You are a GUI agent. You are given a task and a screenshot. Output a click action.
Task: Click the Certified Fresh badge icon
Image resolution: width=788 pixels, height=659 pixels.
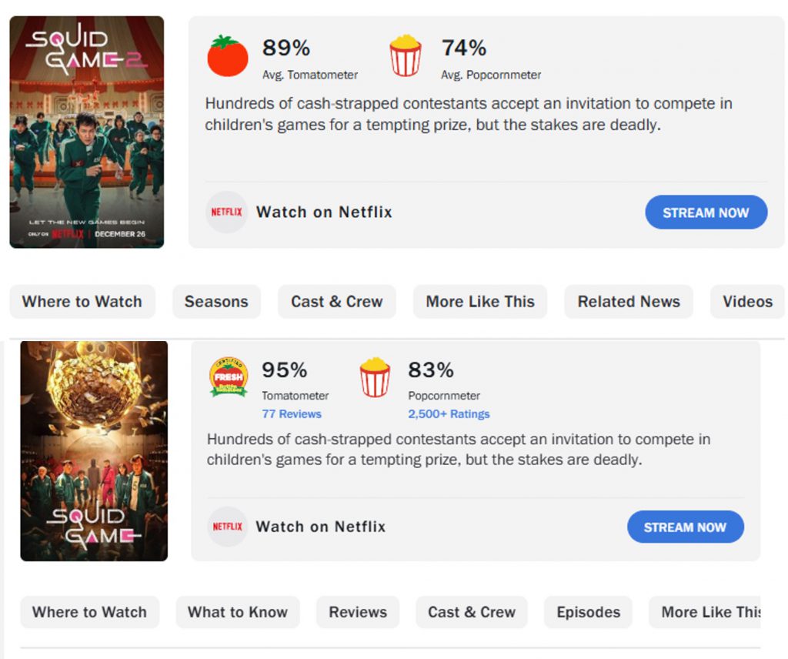coord(229,376)
